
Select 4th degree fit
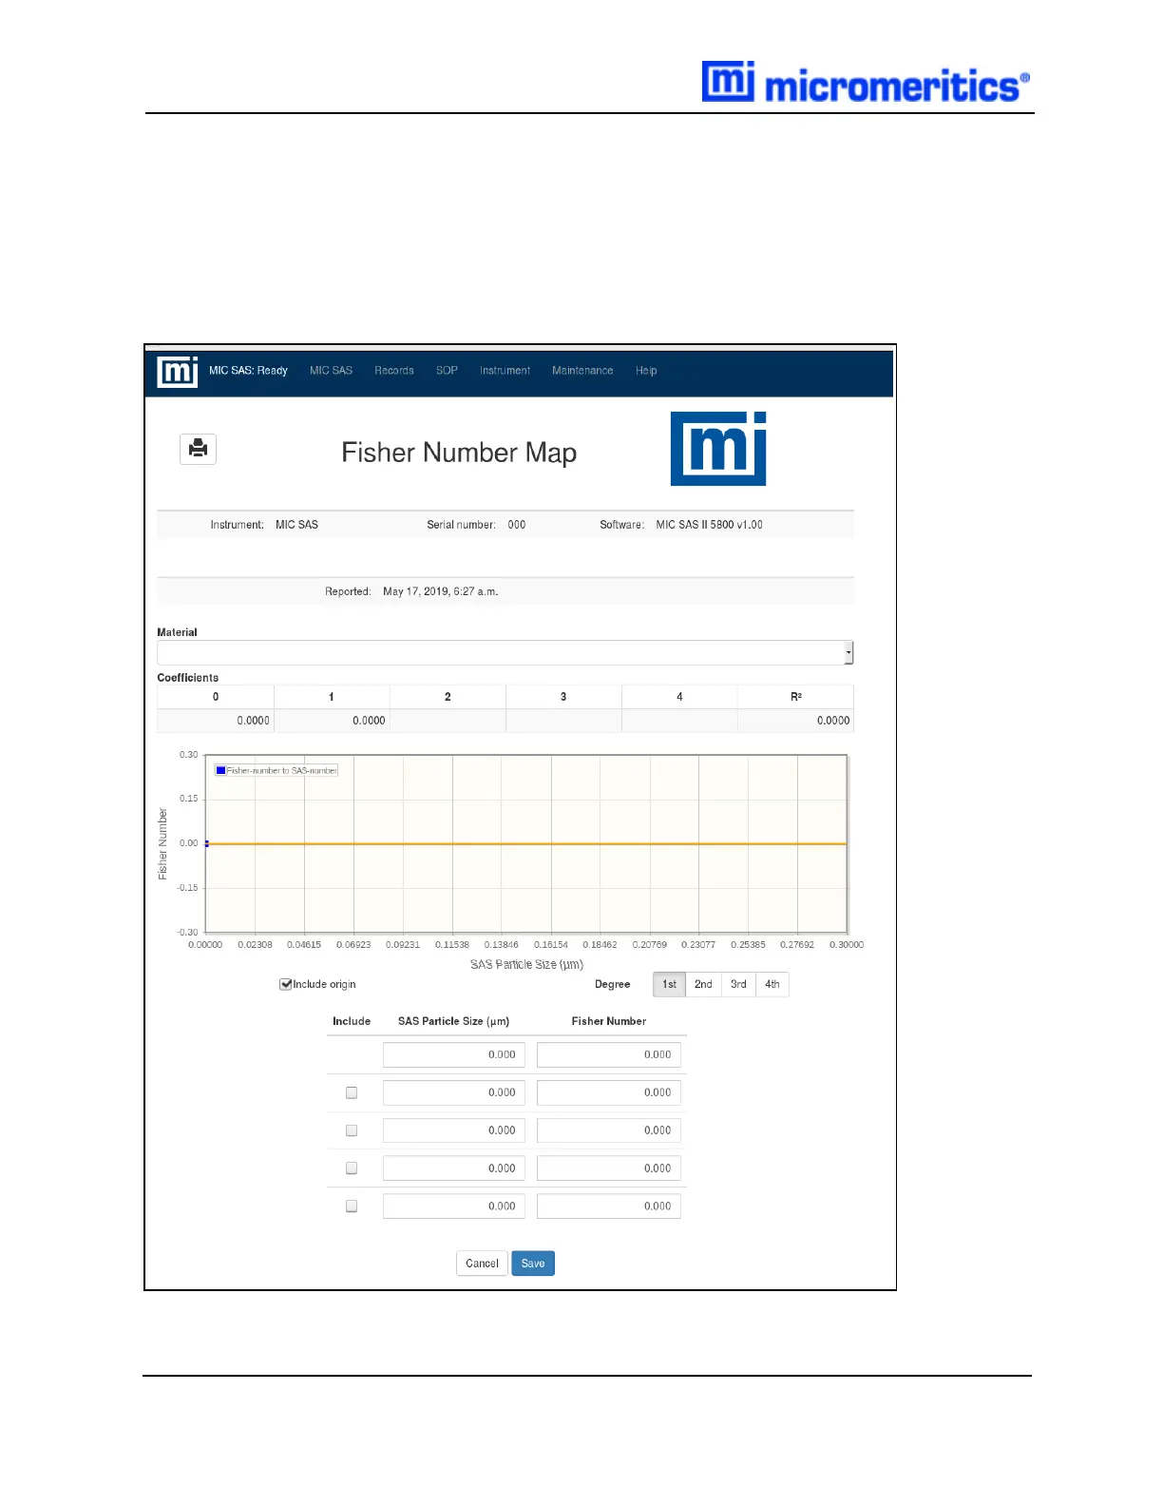click(772, 984)
